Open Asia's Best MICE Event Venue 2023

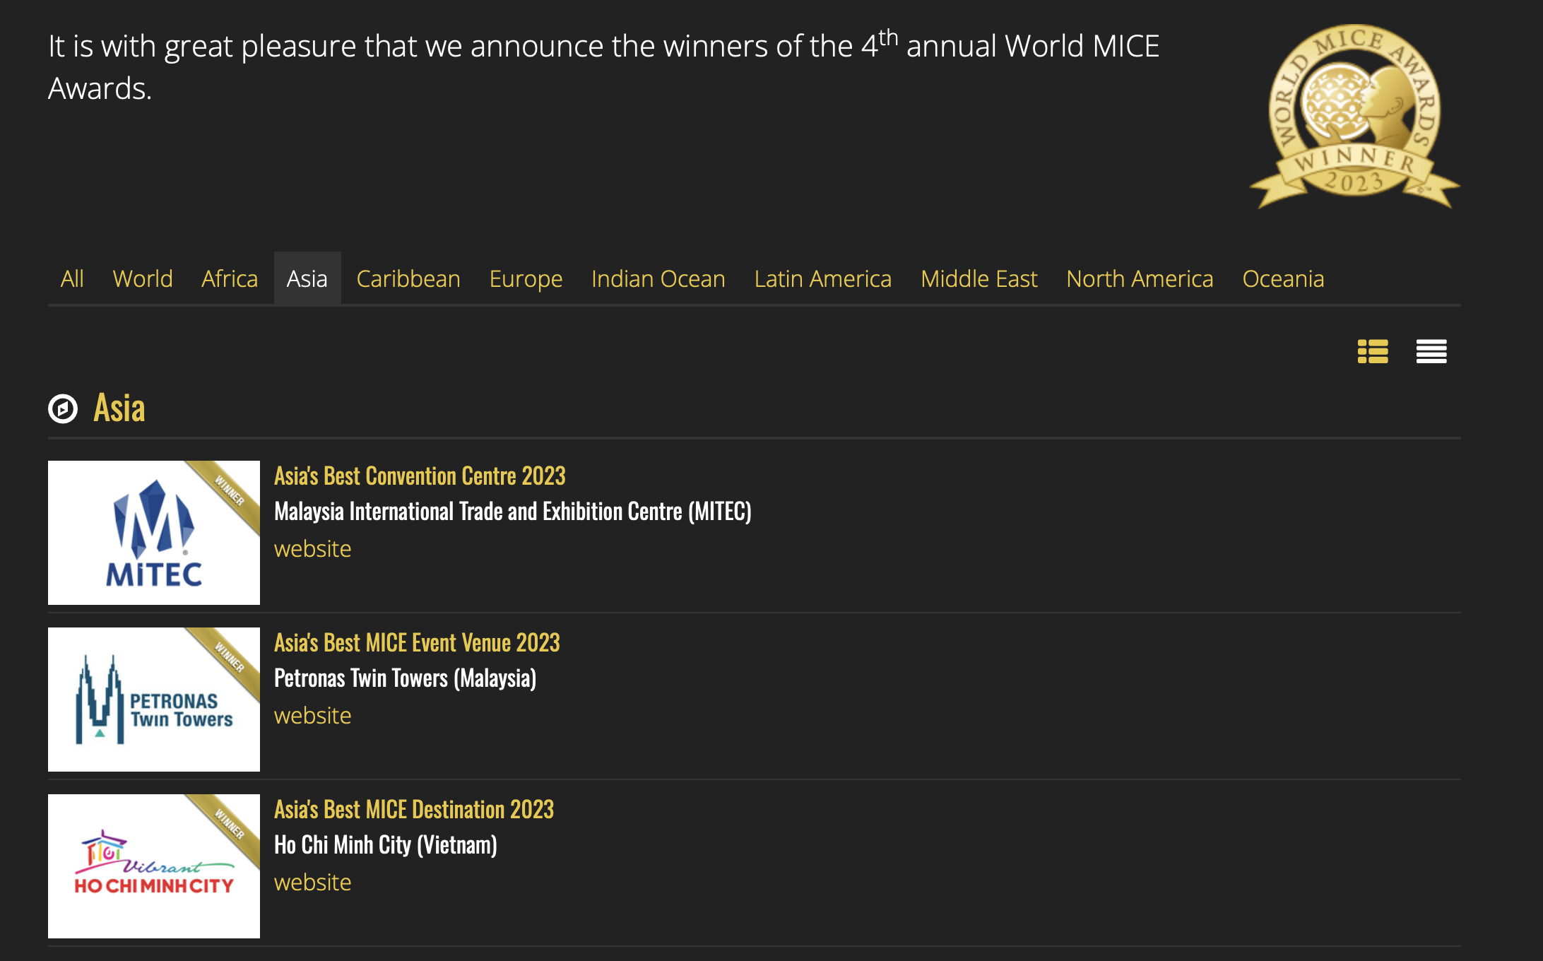pyautogui.click(x=417, y=643)
